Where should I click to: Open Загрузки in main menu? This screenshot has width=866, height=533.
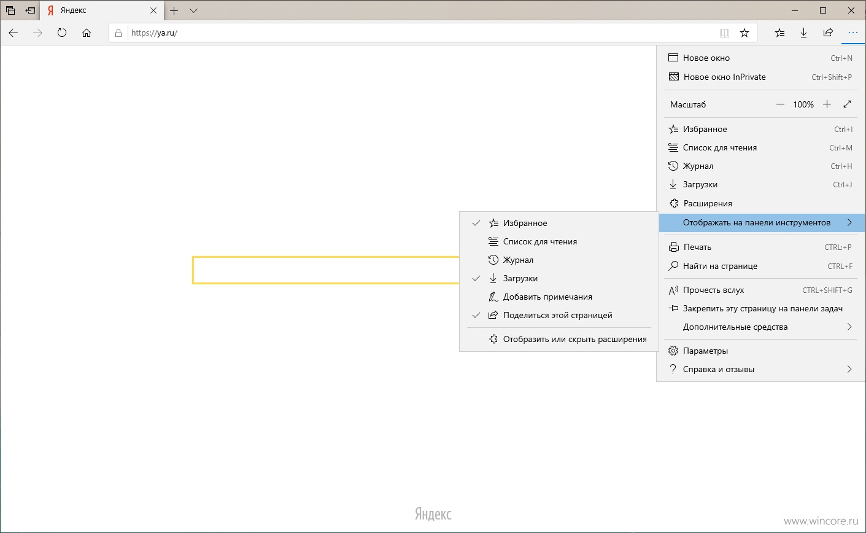(760, 184)
